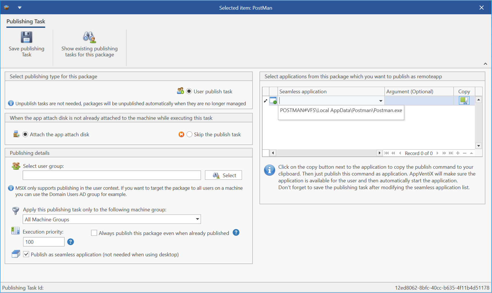Collapse the ribbon with the chevron arrow
Viewport: 492px width, 293px height.
[x=485, y=64]
